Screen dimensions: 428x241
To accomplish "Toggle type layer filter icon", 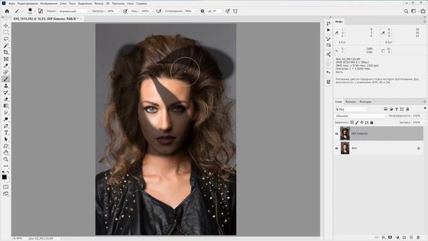I will [x=397, y=109].
